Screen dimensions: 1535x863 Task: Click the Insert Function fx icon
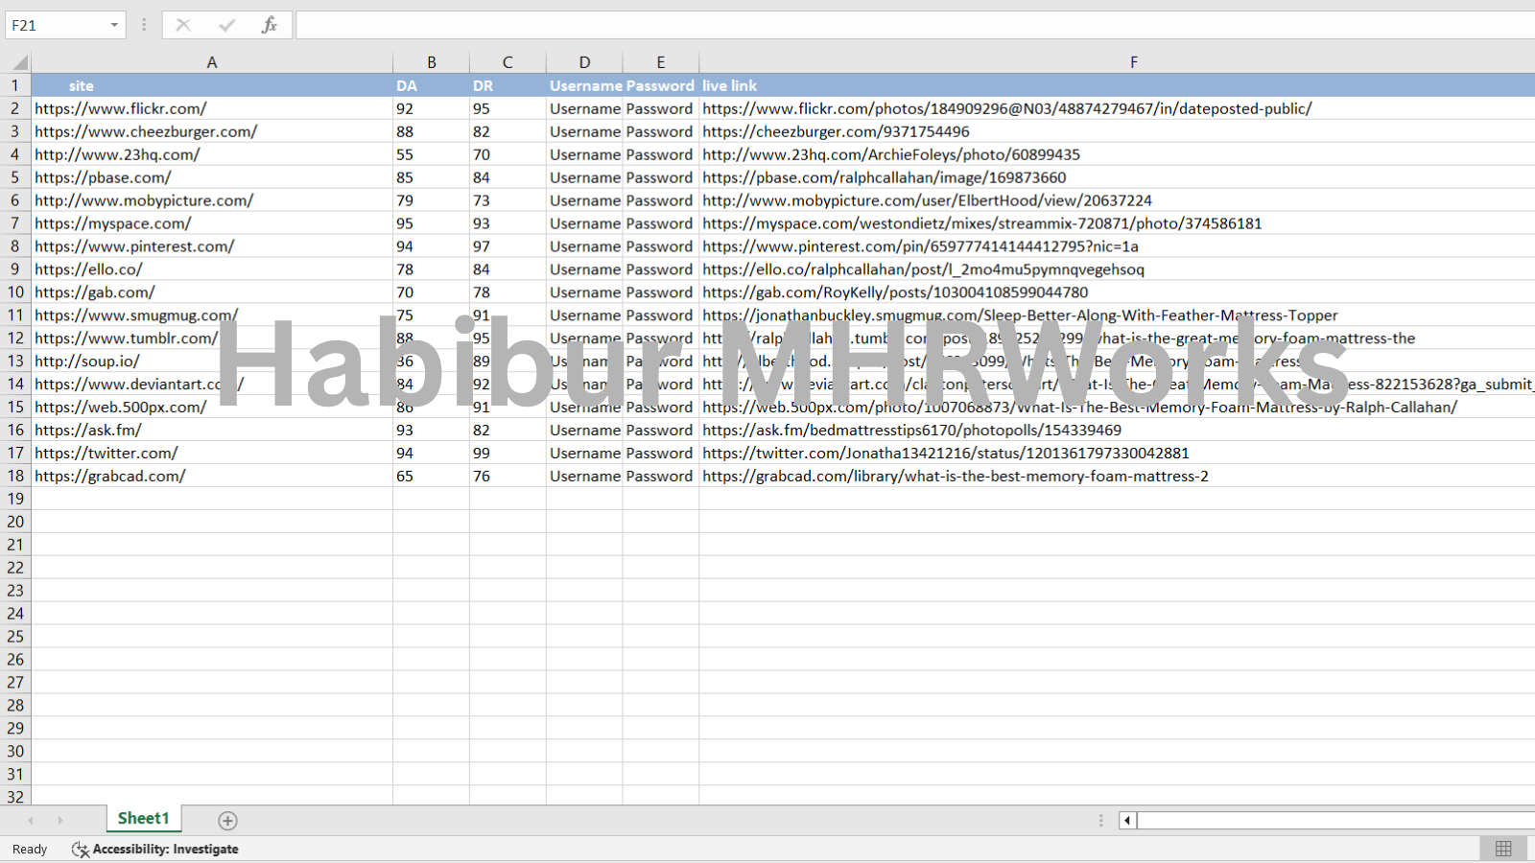pos(269,25)
